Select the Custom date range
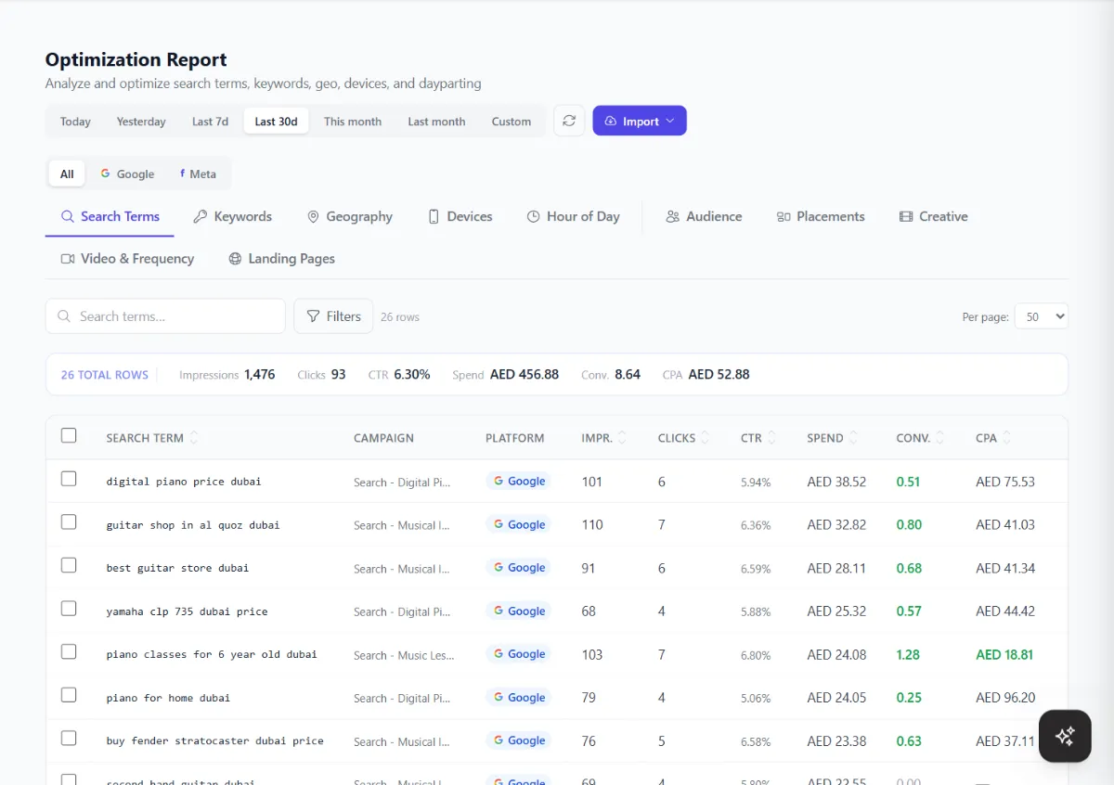1114x785 pixels. coord(512,122)
